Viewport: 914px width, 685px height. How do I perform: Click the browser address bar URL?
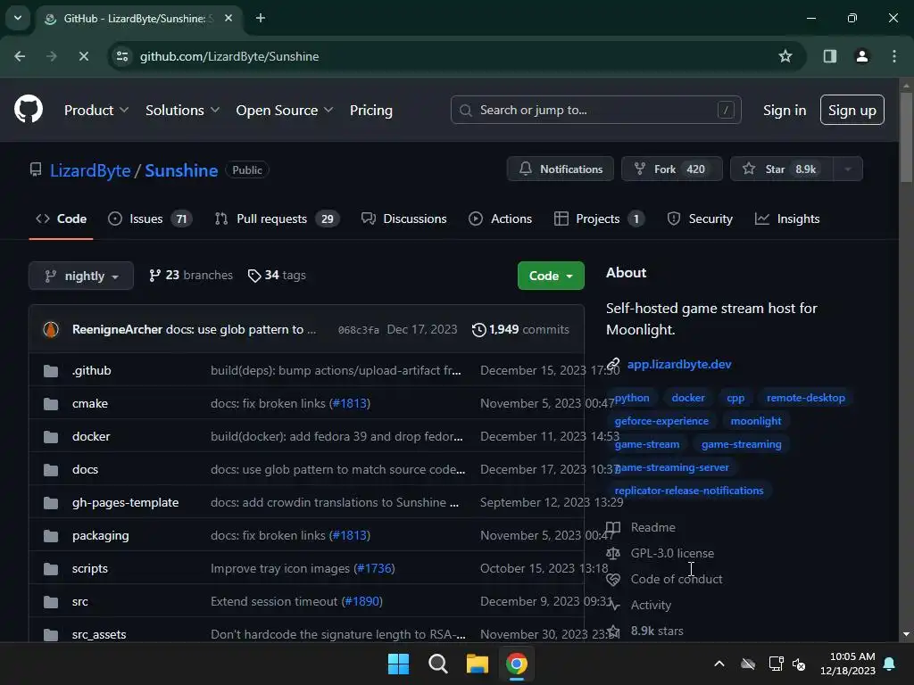229,56
